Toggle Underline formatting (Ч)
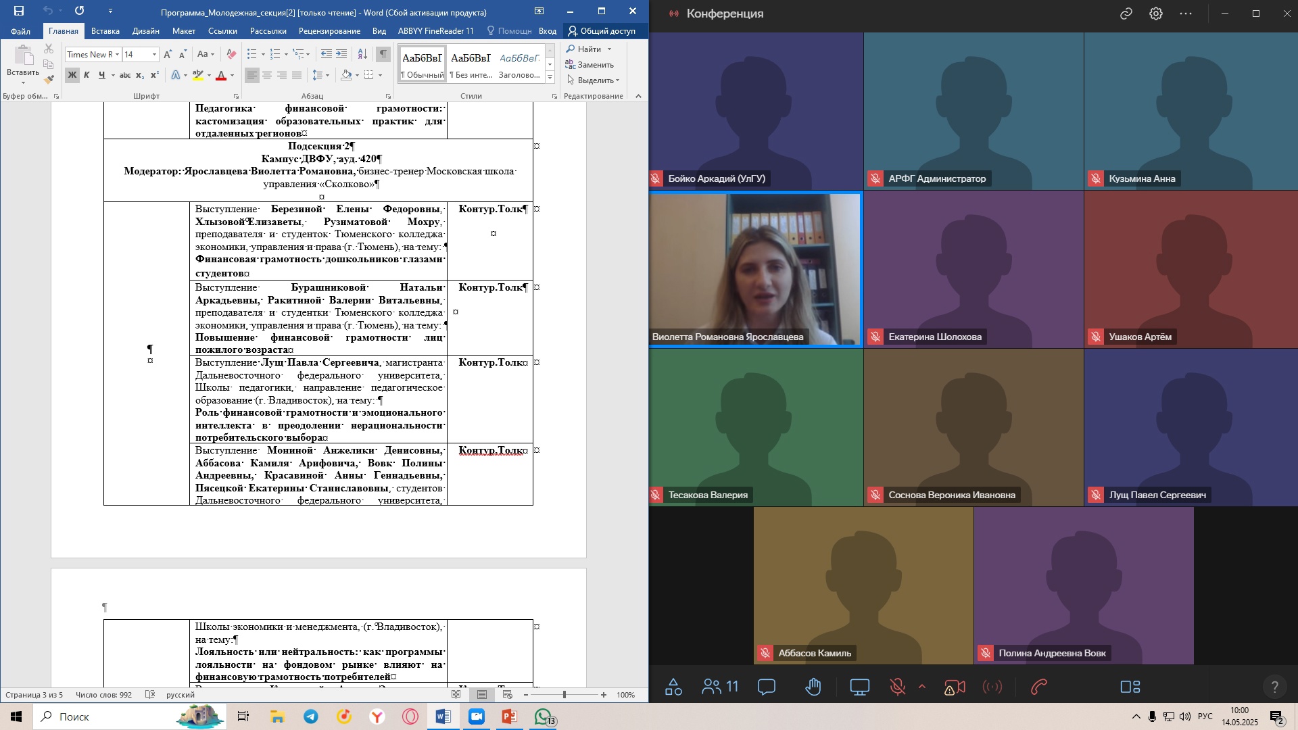The image size is (1298, 730). coord(101,75)
